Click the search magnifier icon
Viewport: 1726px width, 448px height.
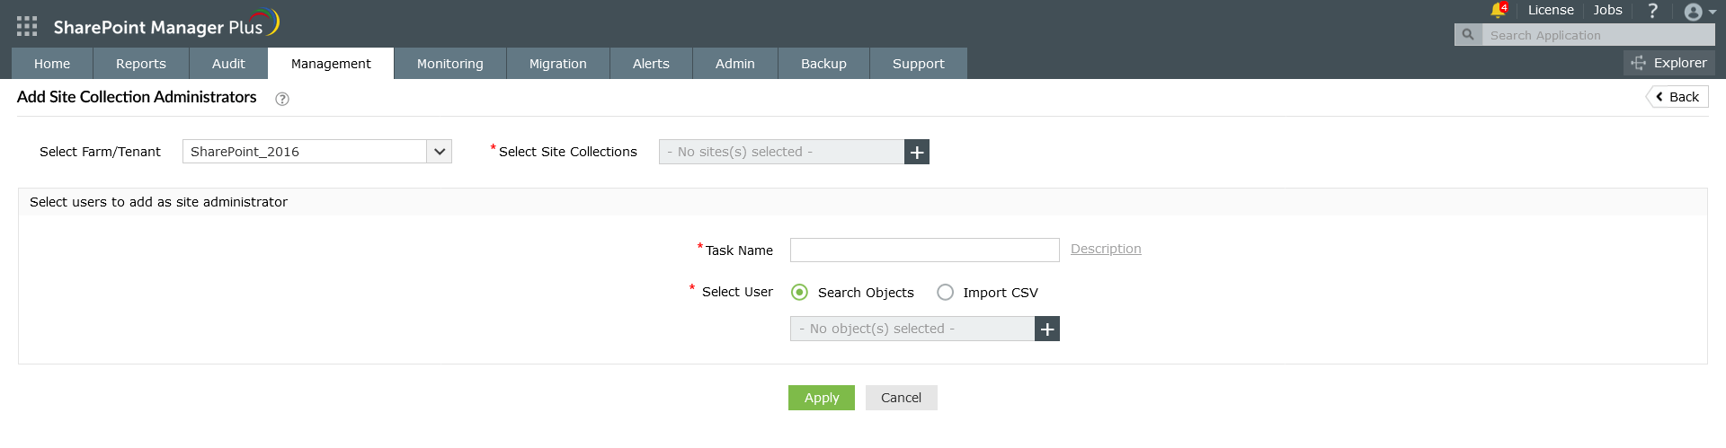coord(1468,35)
